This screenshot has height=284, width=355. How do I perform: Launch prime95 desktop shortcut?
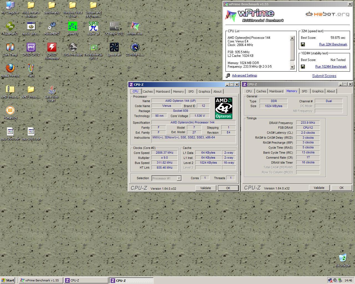coord(72,29)
